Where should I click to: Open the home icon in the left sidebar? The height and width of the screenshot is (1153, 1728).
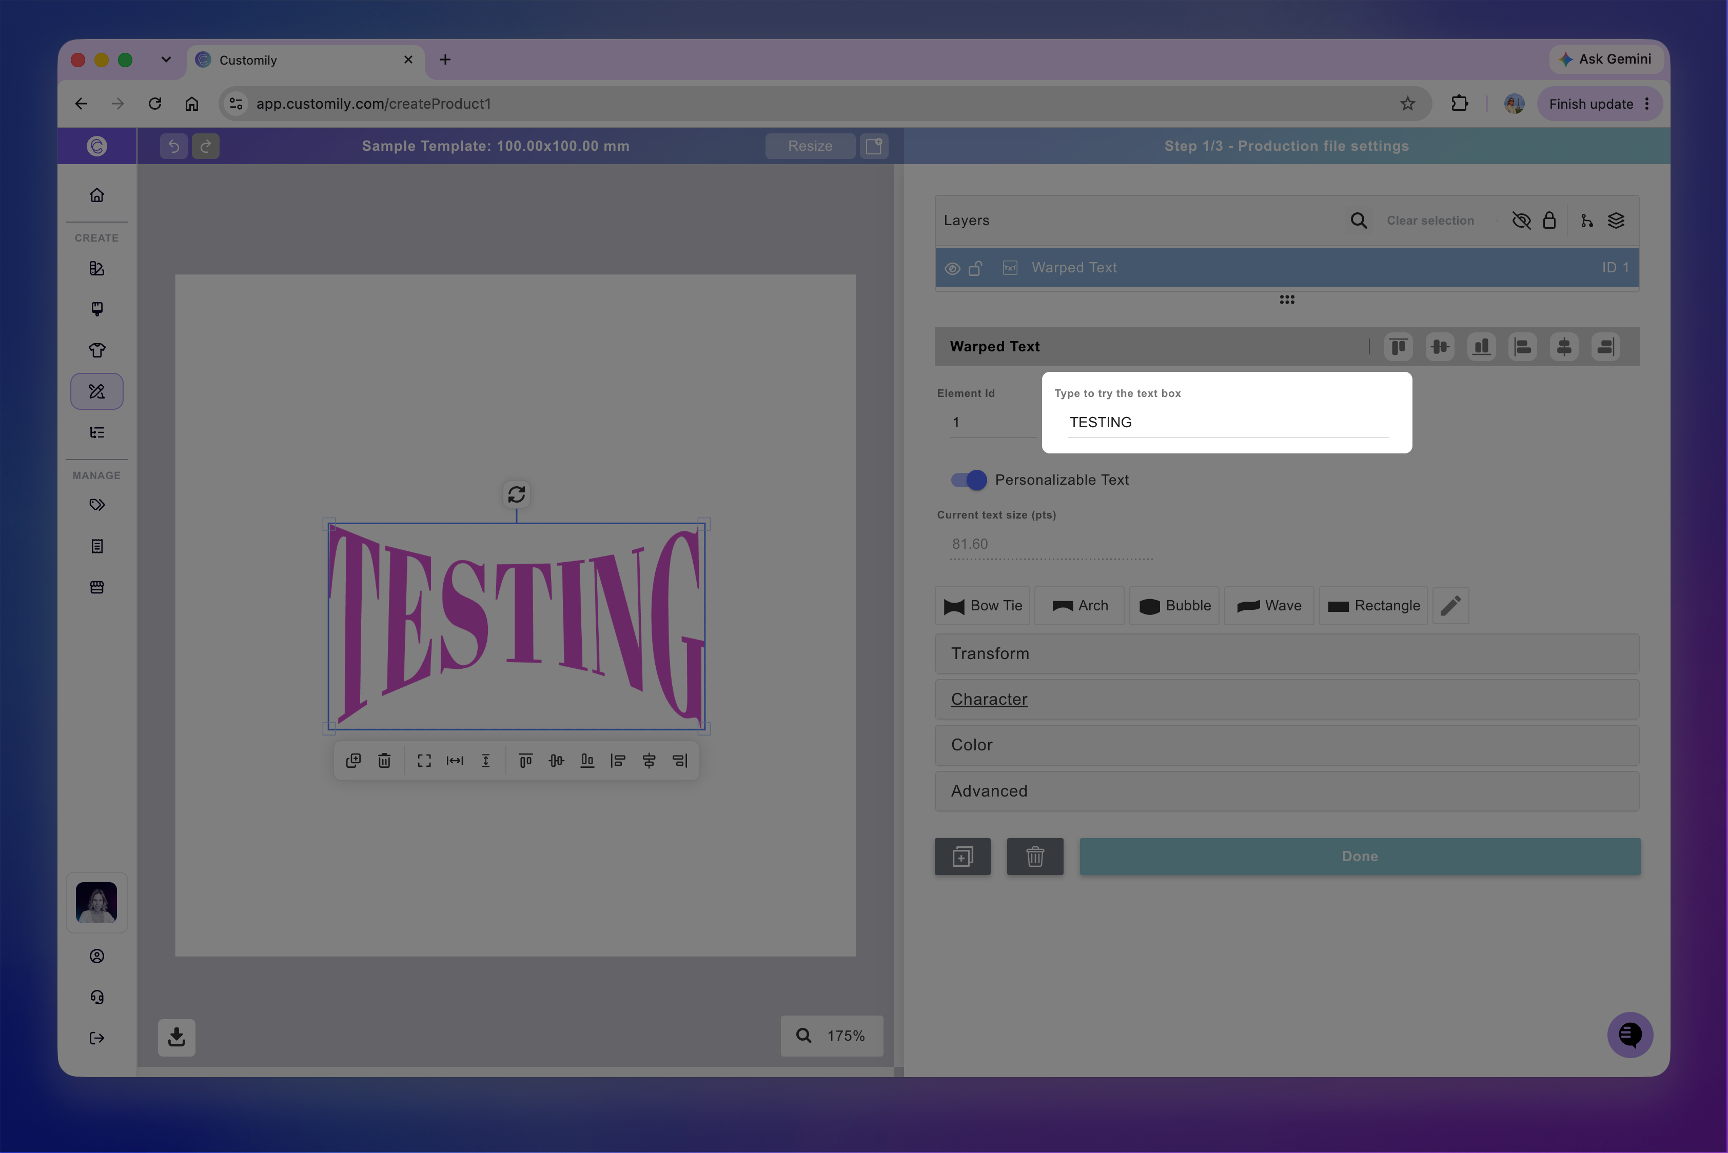point(97,195)
